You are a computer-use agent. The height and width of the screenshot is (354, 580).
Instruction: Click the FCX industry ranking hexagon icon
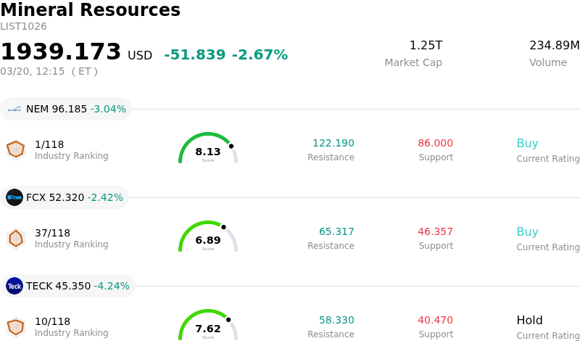pyautogui.click(x=15, y=238)
